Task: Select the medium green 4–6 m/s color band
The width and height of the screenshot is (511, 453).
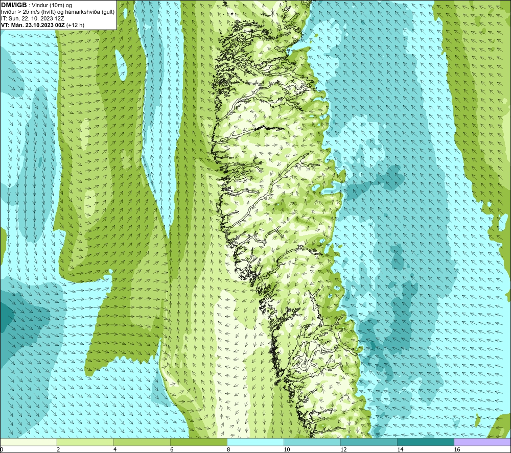Action: coord(142,442)
